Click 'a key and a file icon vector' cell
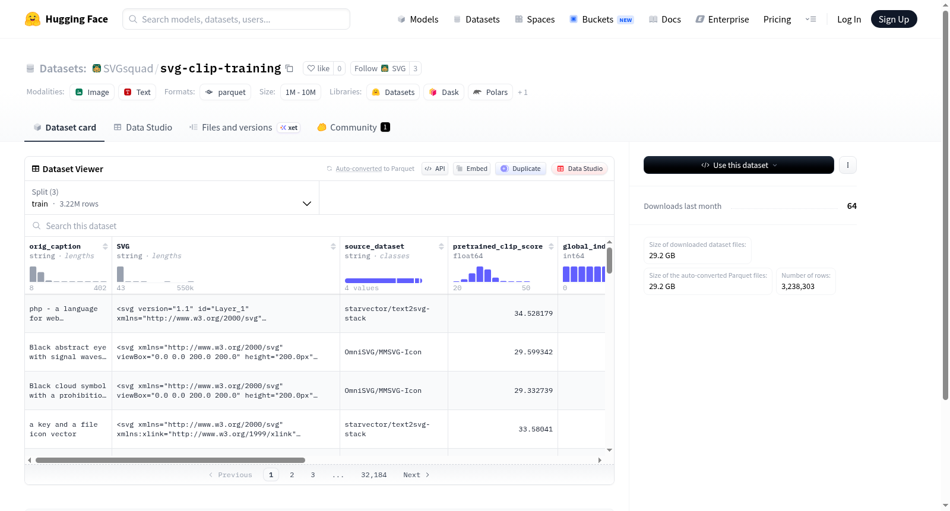Viewport: 950px width, 511px height. tap(68, 429)
